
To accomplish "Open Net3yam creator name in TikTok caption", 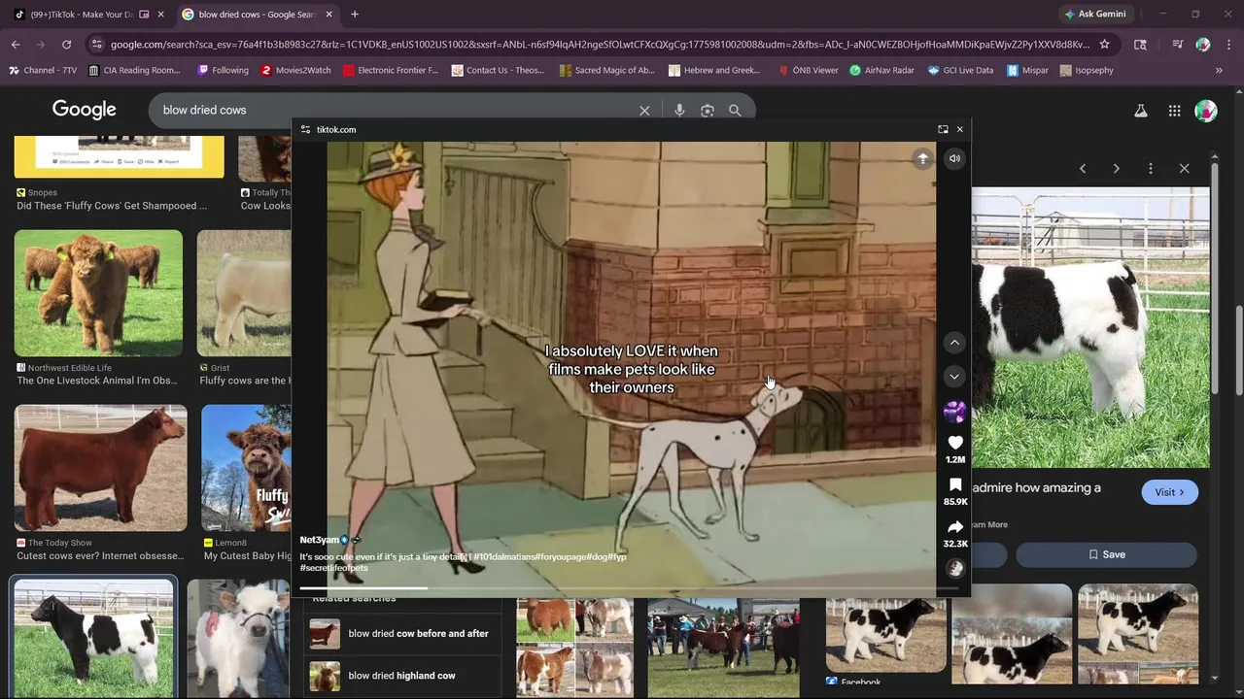I will tap(319, 540).
